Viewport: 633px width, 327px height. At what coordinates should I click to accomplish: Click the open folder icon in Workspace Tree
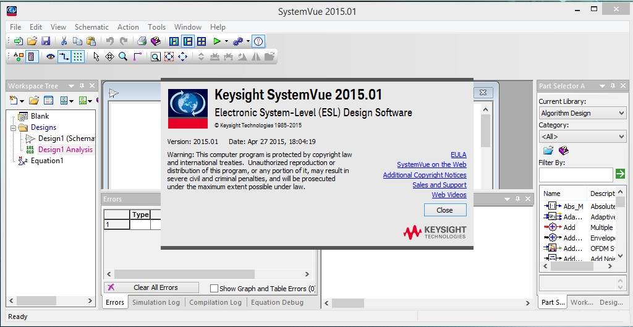[x=34, y=101]
